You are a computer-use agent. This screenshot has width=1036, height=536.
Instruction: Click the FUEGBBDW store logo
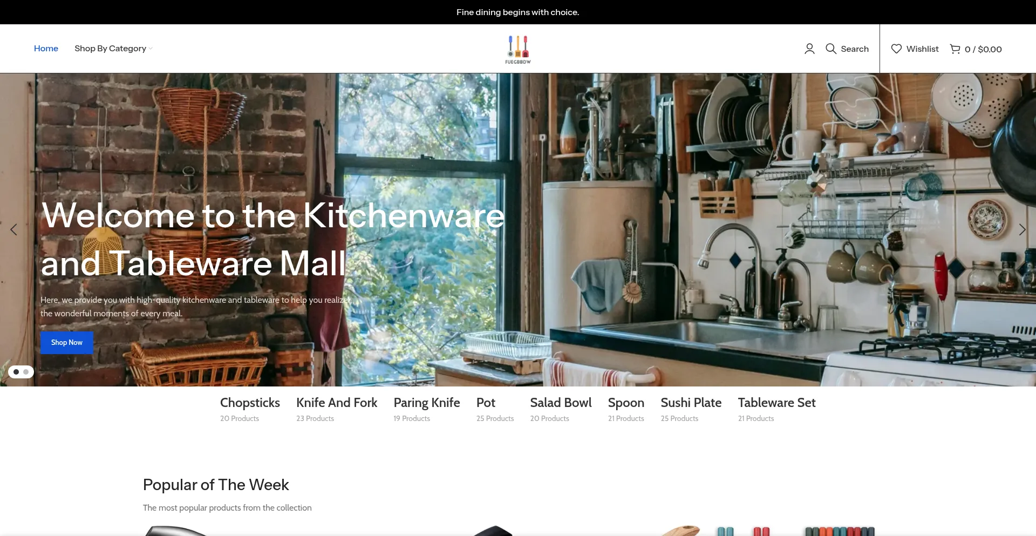518,49
